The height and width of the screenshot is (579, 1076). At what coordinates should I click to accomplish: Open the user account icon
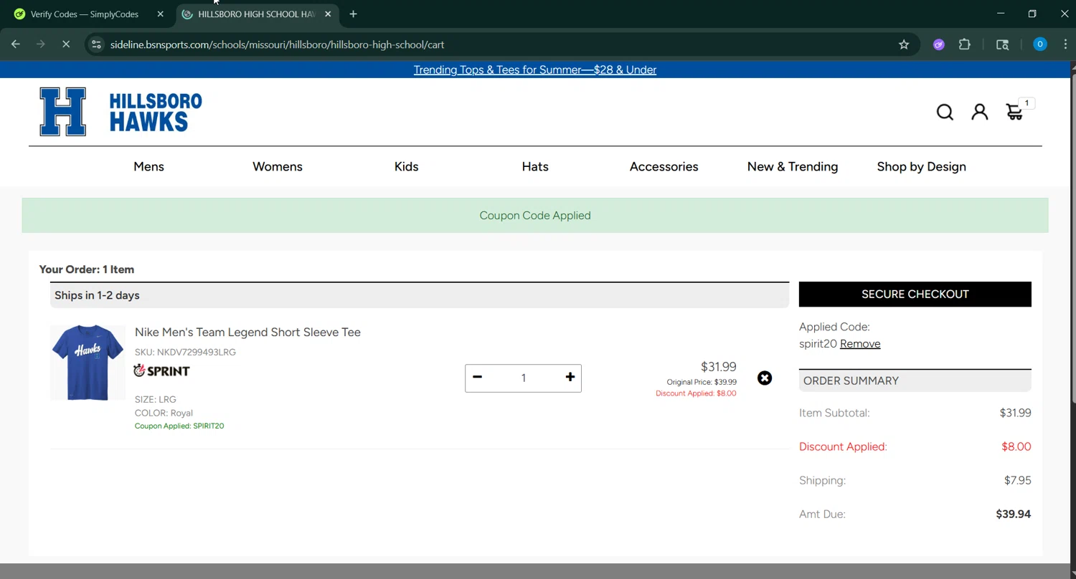click(979, 112)
